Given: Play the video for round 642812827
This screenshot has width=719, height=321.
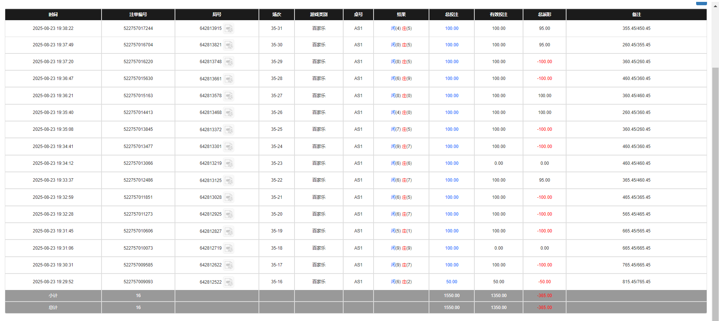Looking at the screenshot, I should point(229,231).
